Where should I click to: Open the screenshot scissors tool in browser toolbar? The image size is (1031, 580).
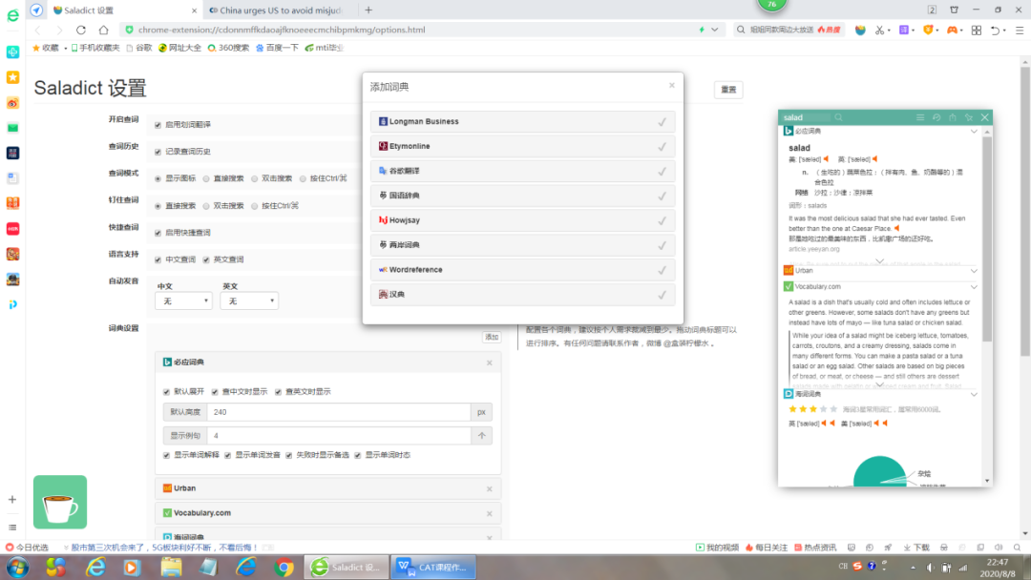[x=880, y=30]
